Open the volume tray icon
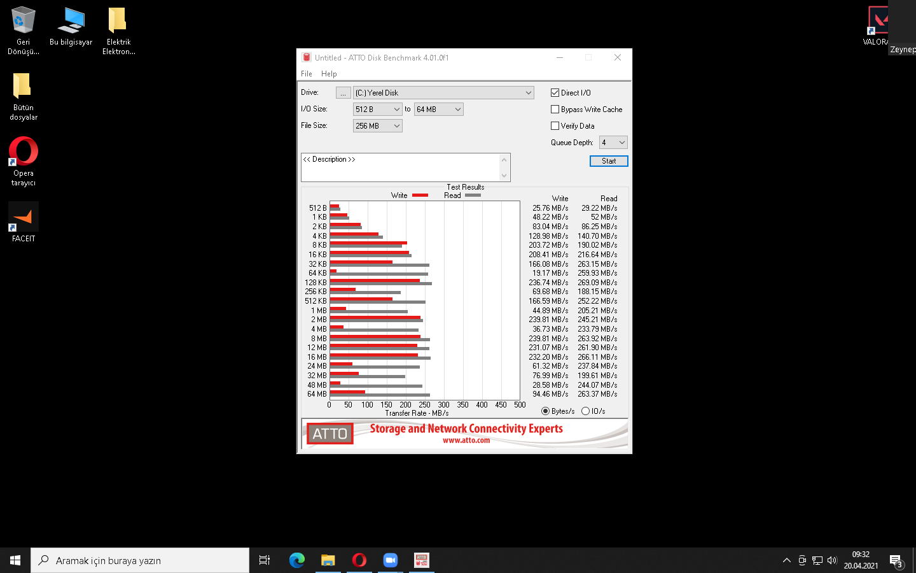Viewport: 916px width, 573px height. tap(832, 560)
